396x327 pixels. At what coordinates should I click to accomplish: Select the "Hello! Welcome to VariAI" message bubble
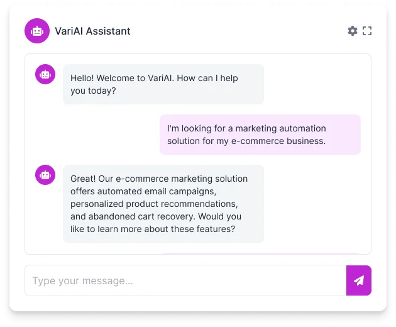(163, 84)
